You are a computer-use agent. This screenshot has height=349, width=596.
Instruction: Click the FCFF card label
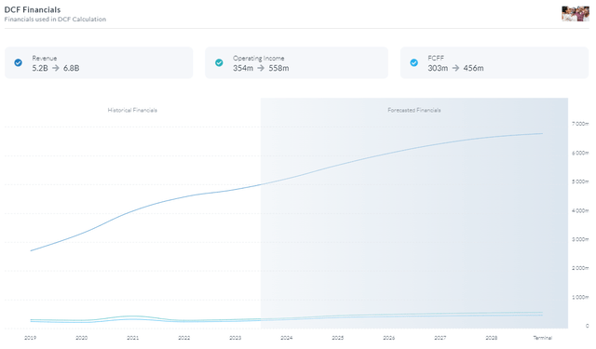coord(436,58)
